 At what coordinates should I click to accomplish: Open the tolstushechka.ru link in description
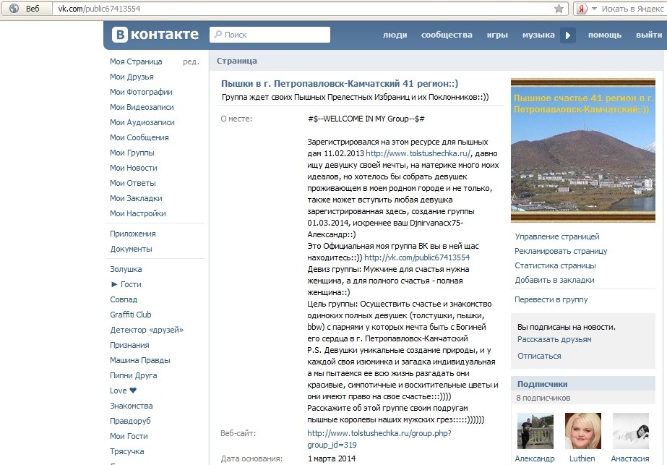[x=418, y=153]
